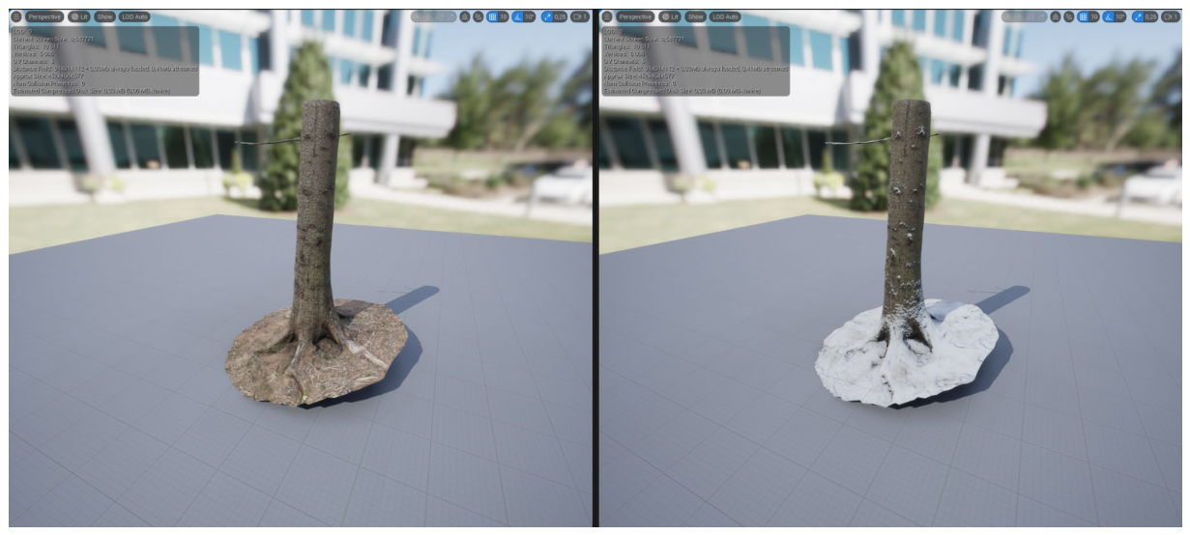The height and width of the screenshot is (535, 1190).
Task: Open rotation 10° snap value, right viewport
Action: click(x=1119, y=17)
